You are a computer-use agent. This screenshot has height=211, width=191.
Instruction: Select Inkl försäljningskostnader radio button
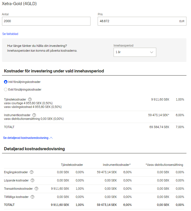(x=6, y=82)
